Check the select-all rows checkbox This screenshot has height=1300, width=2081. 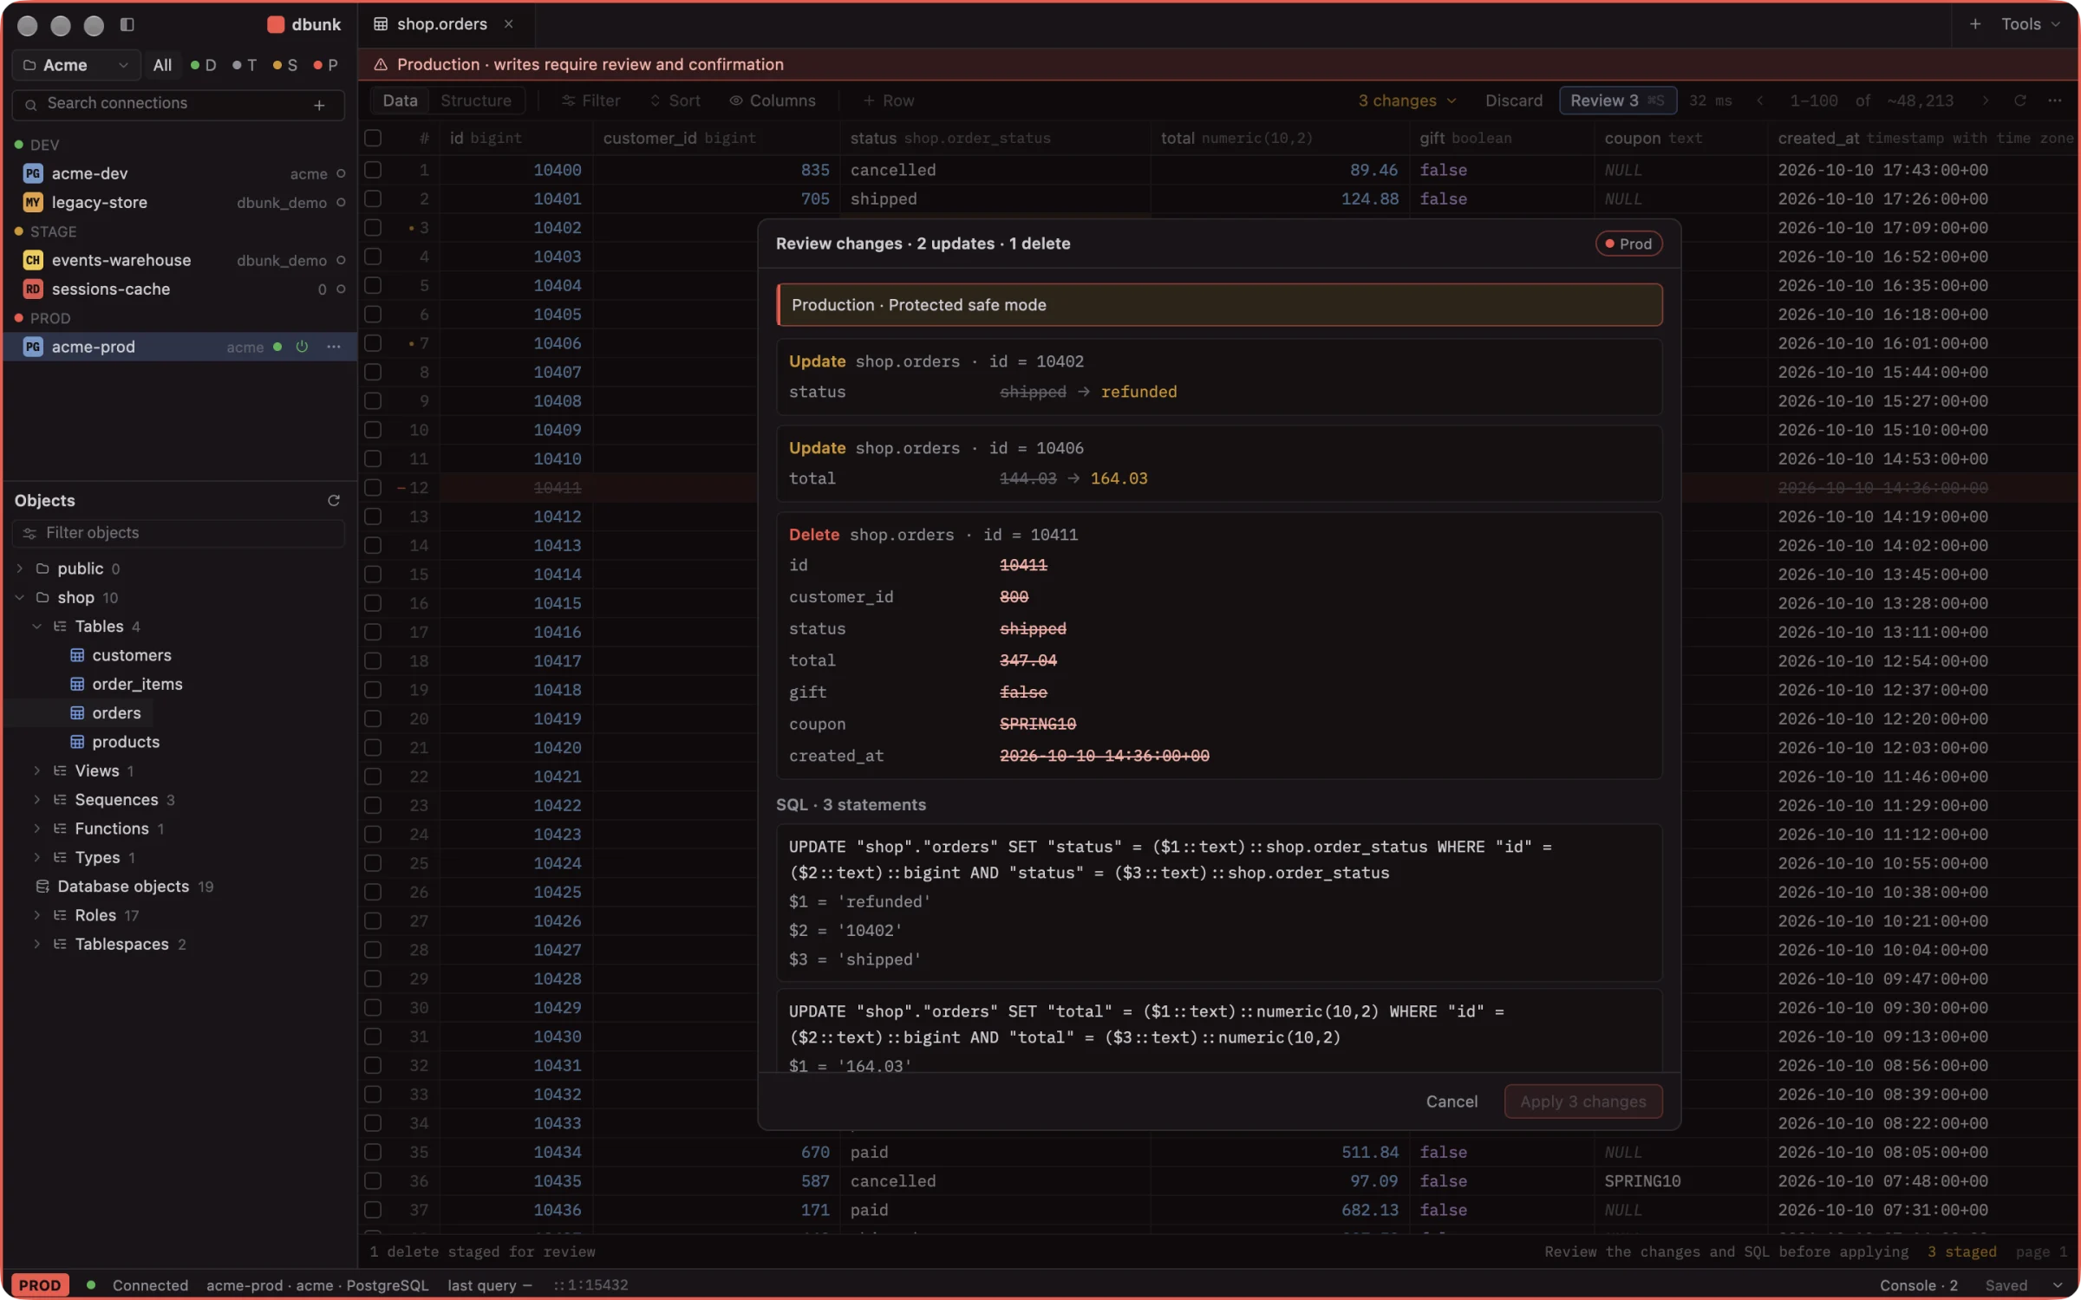point(373,138)
